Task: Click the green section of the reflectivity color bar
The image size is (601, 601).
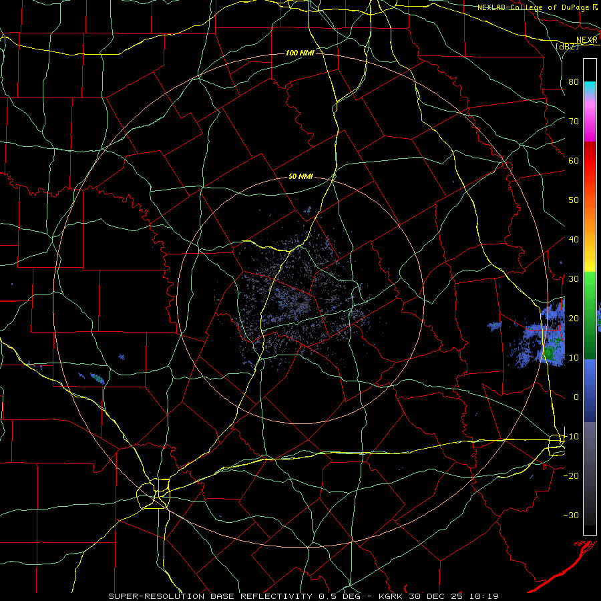Action: coord(590,315)
